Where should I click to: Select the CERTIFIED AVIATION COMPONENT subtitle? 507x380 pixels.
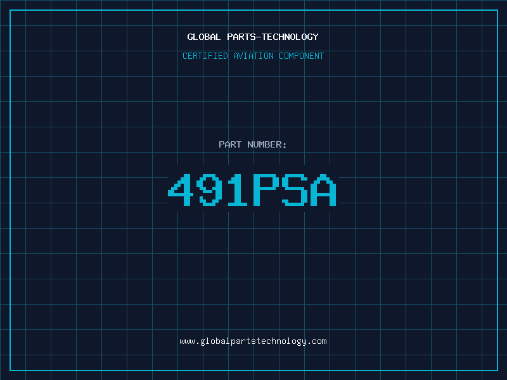tap(253, 56)
